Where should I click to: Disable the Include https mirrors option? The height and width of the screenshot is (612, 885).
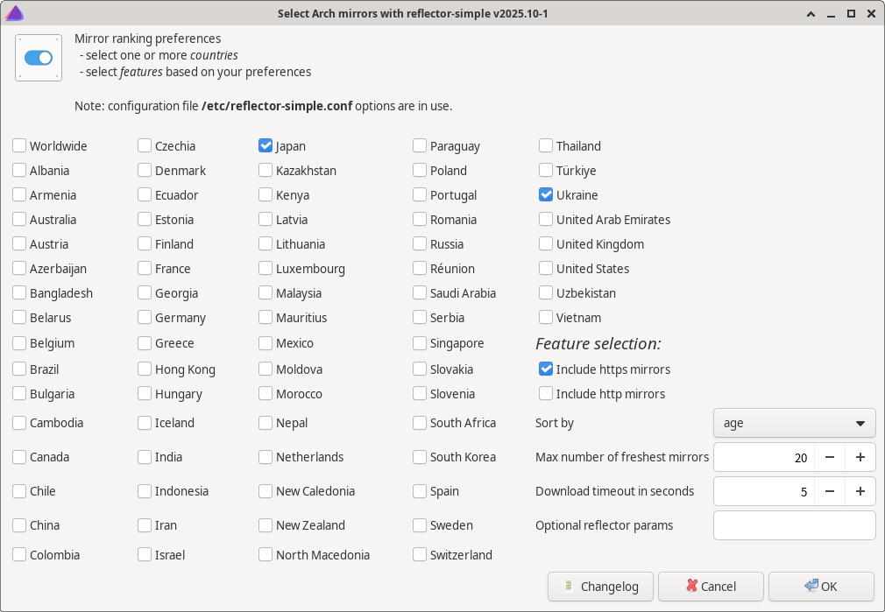pos(546,369)
